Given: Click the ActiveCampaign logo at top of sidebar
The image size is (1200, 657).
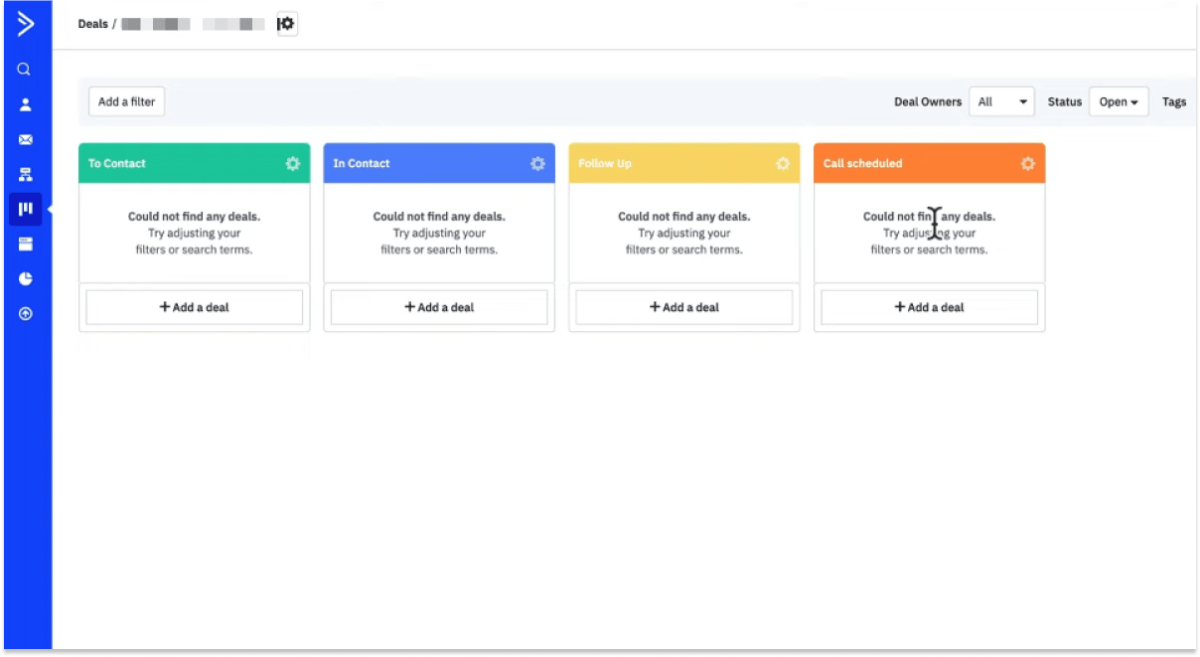Looking at the screenshot, I should pos(25,24).
